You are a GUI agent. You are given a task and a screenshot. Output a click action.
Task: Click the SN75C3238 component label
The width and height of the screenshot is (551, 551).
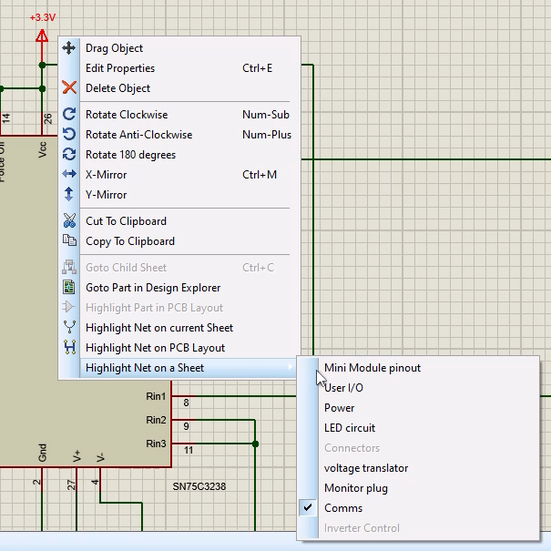tap(199, 486)
